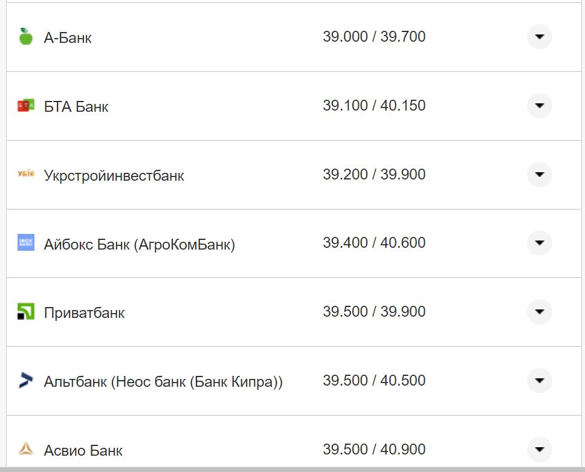Expand the БТА Банк row arrow

tap(539, 106)
